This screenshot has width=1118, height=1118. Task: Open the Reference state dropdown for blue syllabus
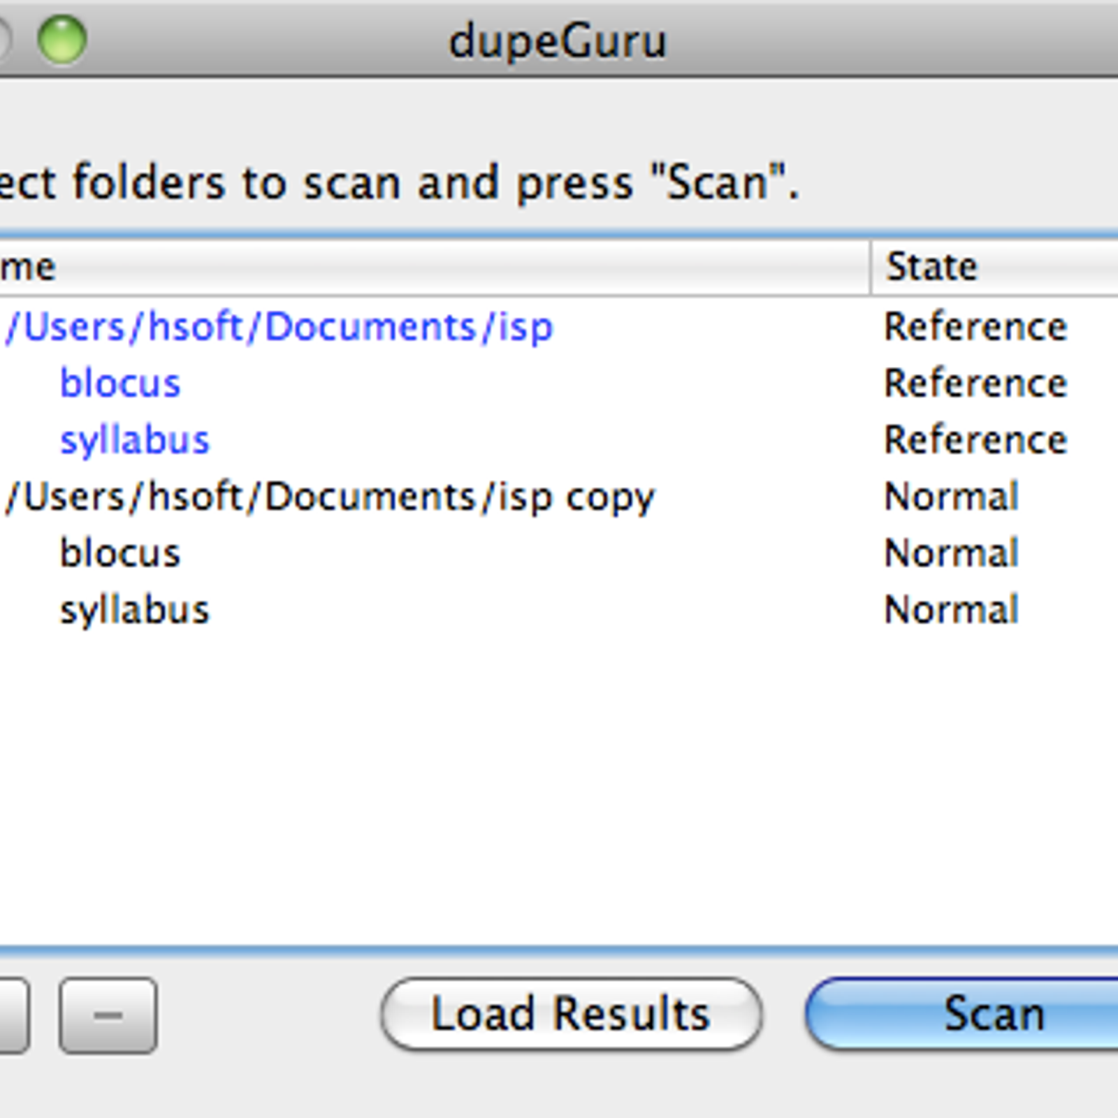coord(976,440)
